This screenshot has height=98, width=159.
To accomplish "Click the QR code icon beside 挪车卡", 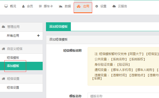I will [x=40, y=6].
